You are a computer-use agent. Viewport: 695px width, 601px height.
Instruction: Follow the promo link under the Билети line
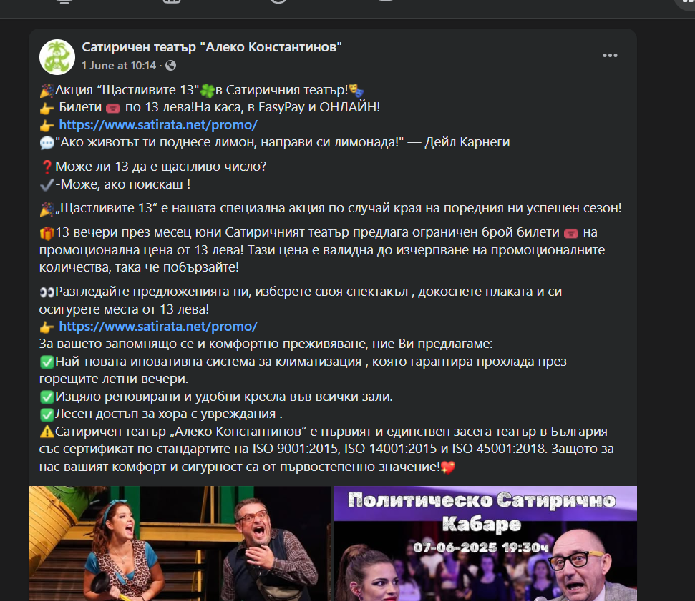(158, 125)
